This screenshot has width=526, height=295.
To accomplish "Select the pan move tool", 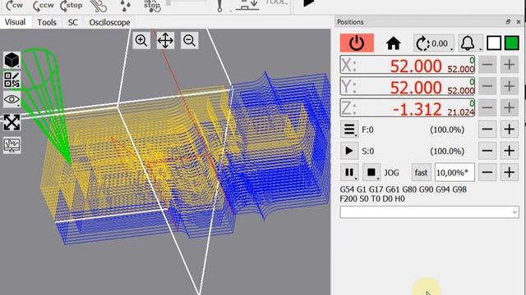I will (x=165, y=41).
